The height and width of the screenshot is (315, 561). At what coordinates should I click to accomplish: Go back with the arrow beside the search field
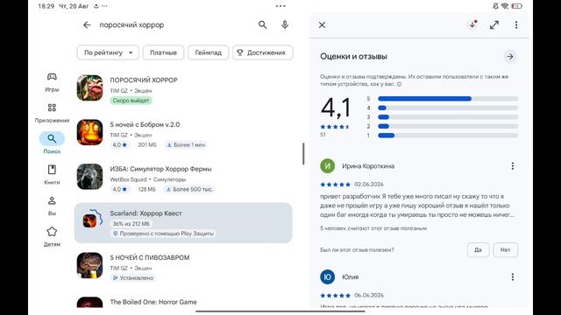point(87,24)
